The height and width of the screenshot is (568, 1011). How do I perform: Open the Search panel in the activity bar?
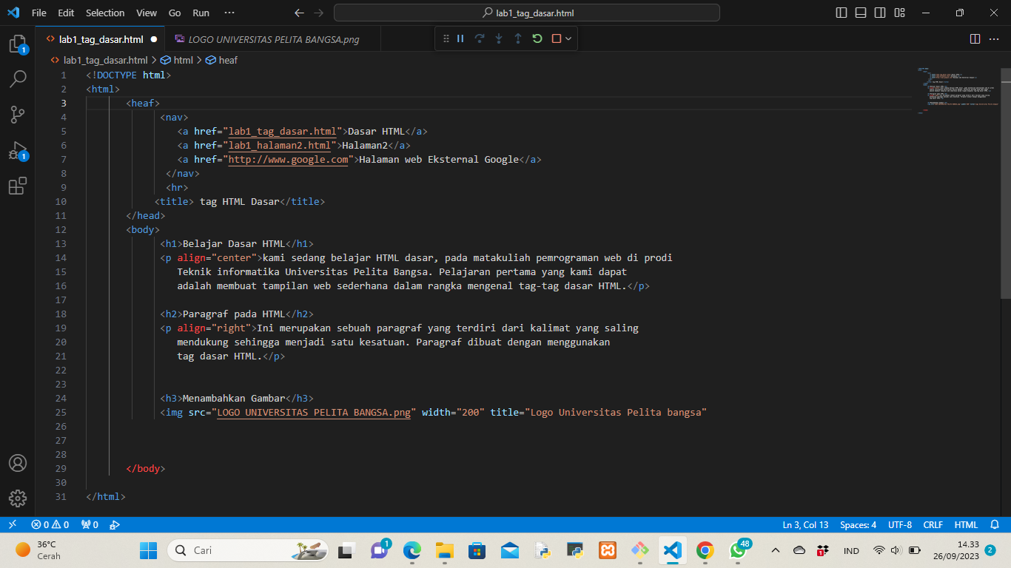18,78
